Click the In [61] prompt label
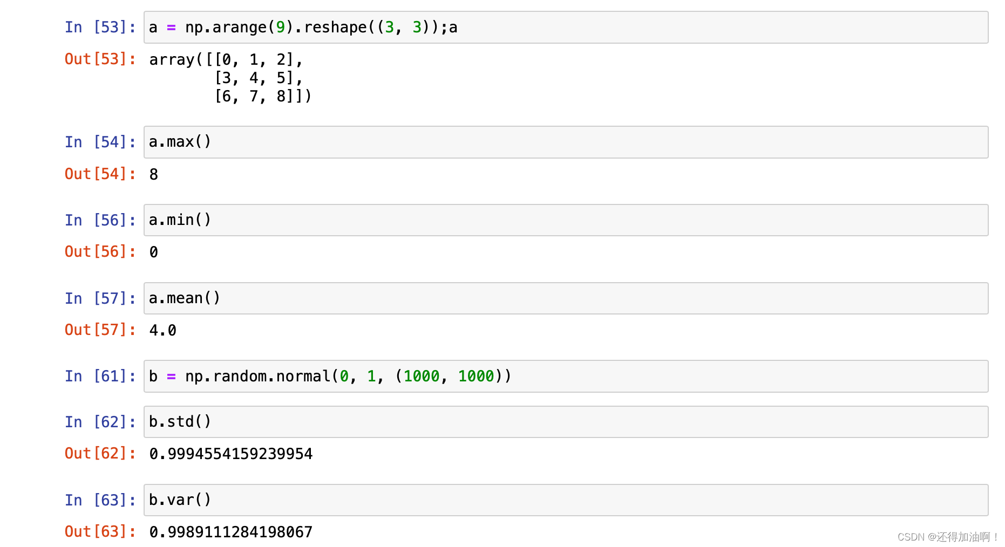Screen dimensions: 1005x547 pyautogui.click(x=100, y=376)
